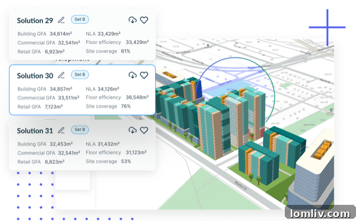The image size is (356, 221).
Task: Click the Wattle St label on map
Action: point(240,186)
